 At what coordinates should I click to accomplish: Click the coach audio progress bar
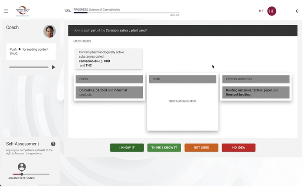coord(29,67)
